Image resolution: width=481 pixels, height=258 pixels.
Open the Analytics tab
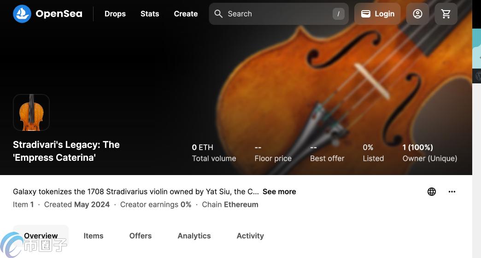pos(194,236)
